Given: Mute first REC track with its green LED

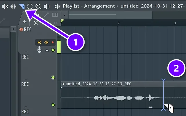Looking at the screenshot, I should pos(53,50).
